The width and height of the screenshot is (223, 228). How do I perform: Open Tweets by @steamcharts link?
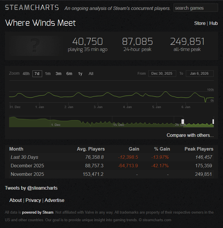click(x=31, y=188)
